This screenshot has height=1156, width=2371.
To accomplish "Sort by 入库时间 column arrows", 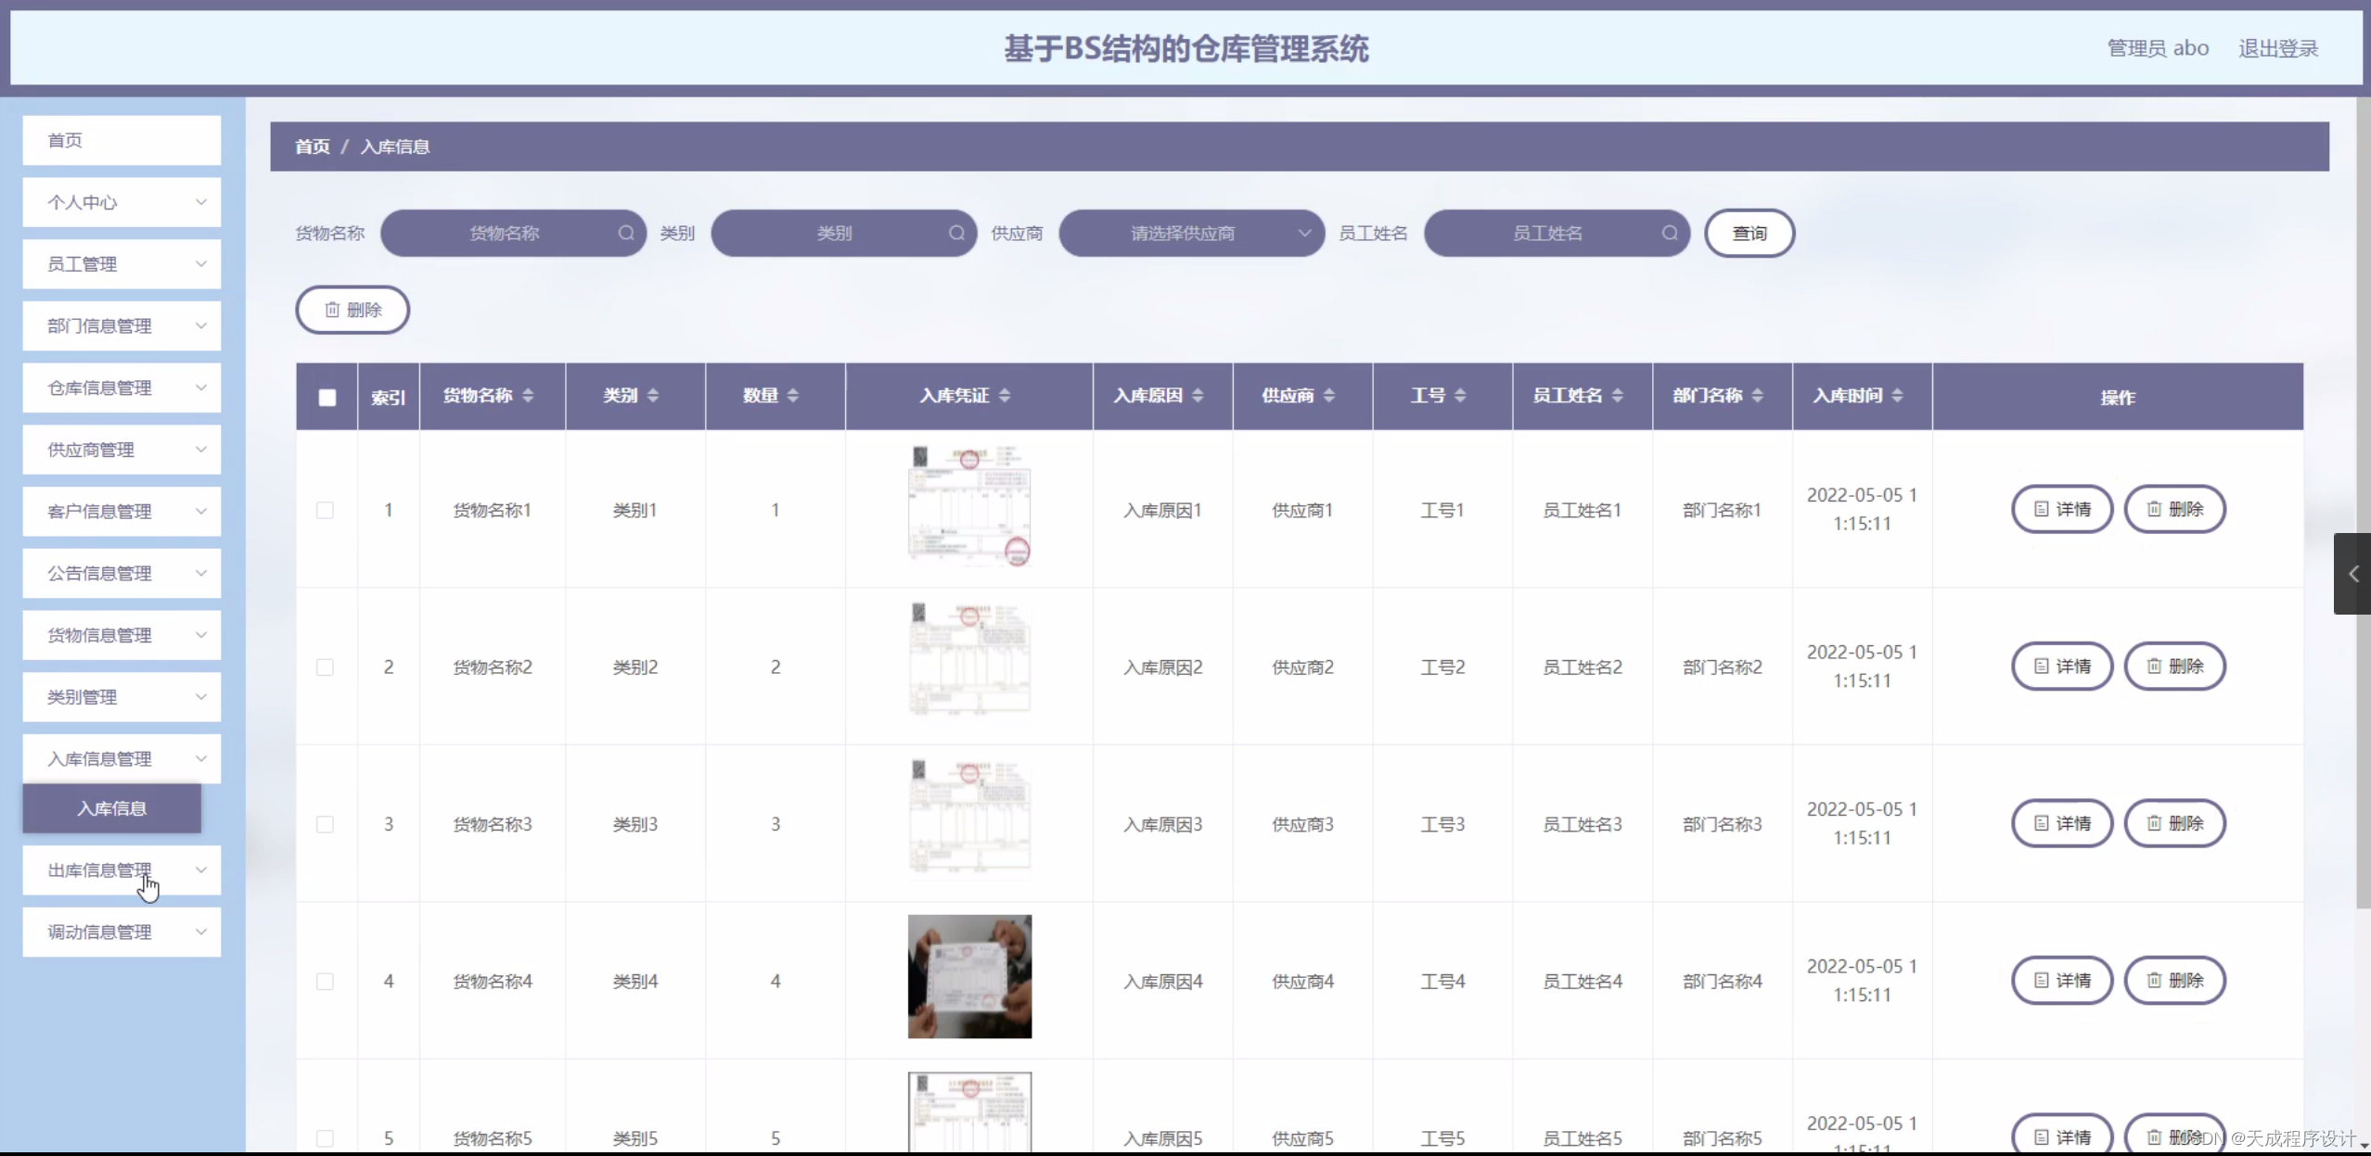I will (x=1897, y=396).
